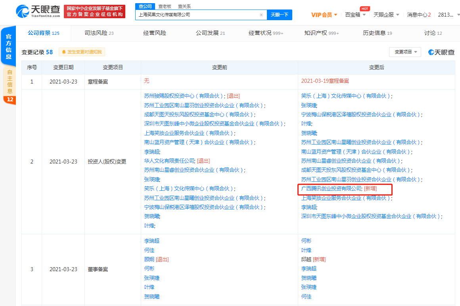
Task: Click 2021-03-19章程备案 text
Action: click(x=325, y=81)
